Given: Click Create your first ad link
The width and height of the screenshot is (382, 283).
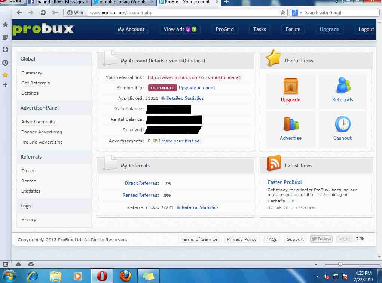Looking at the screenshot, I should click(179, 141).
